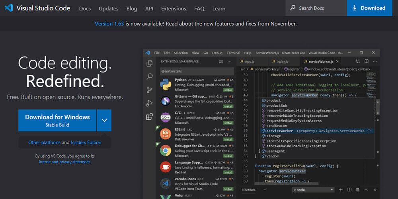398x199 pixels.
Task: Open the editor more actions ellipsis
Action: [x=375, y=61]
